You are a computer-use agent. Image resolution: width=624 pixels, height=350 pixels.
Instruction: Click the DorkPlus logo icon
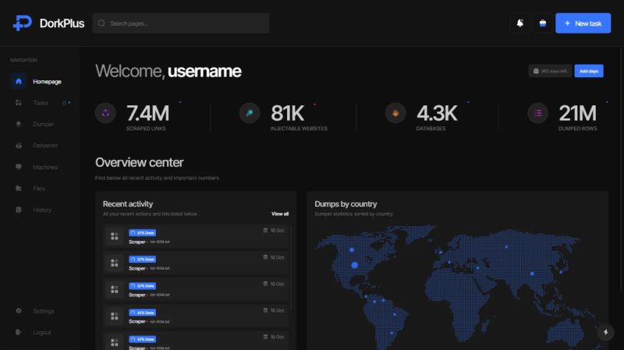pos(23,23)
